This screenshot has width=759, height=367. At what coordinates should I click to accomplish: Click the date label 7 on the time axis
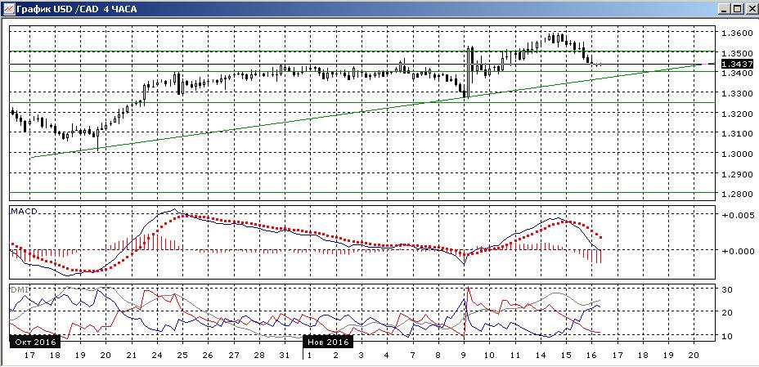tap(412, 355)
